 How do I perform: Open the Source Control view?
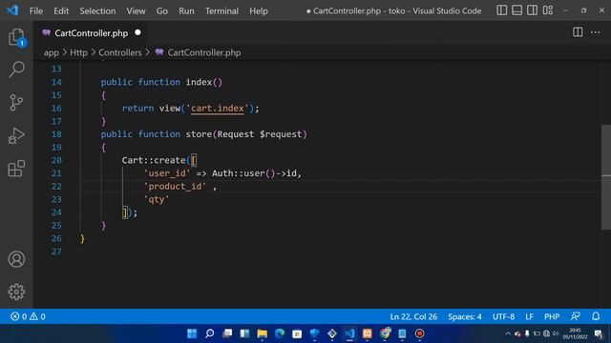click(x=16, y=102)
